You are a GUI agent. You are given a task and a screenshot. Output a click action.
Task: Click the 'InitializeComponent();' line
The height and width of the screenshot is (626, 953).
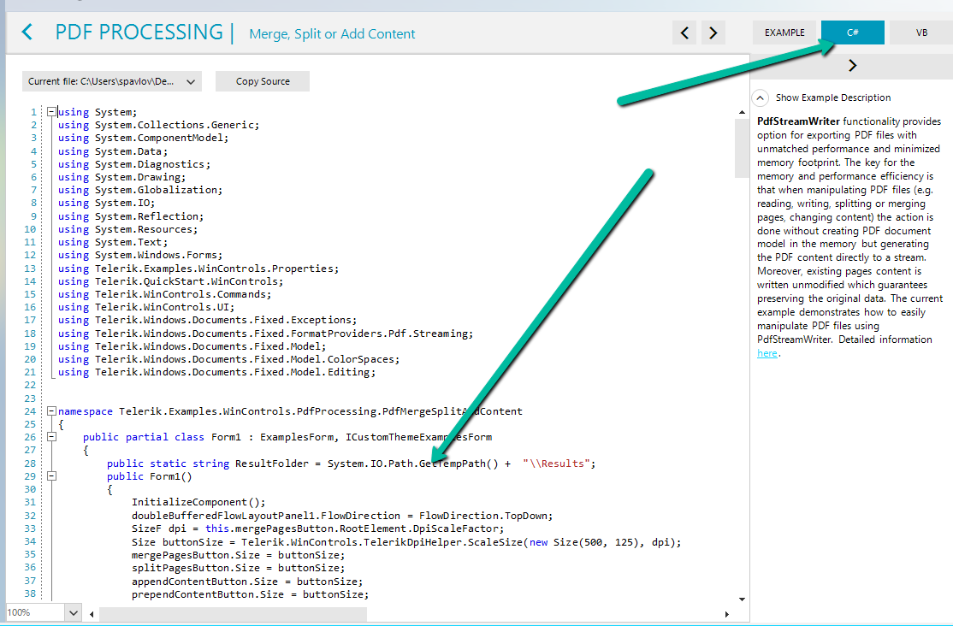point(198,502)
